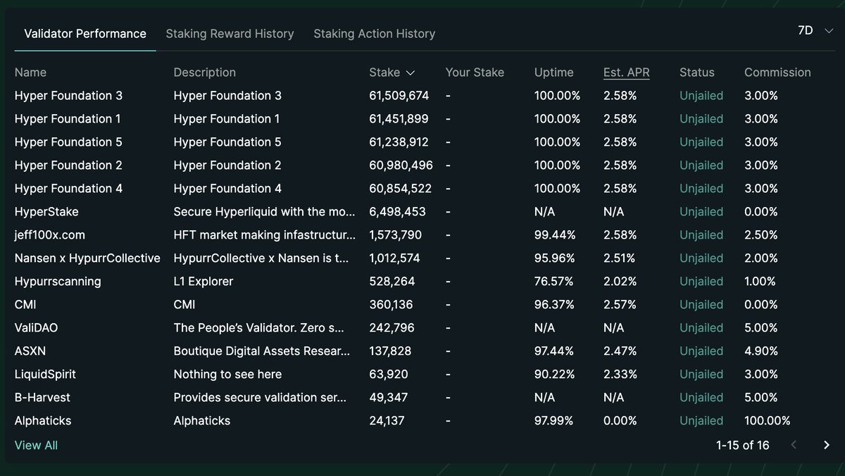
Task: Click the truncated B-Harvest description text
Action: pos(261,397)
